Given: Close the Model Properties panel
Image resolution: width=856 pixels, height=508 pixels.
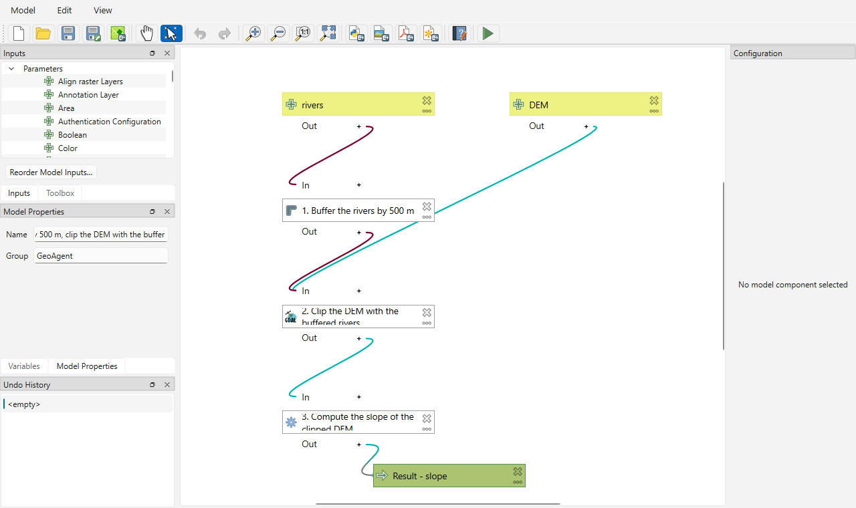Looking at the screenshot, I should [x=167, y=211].
